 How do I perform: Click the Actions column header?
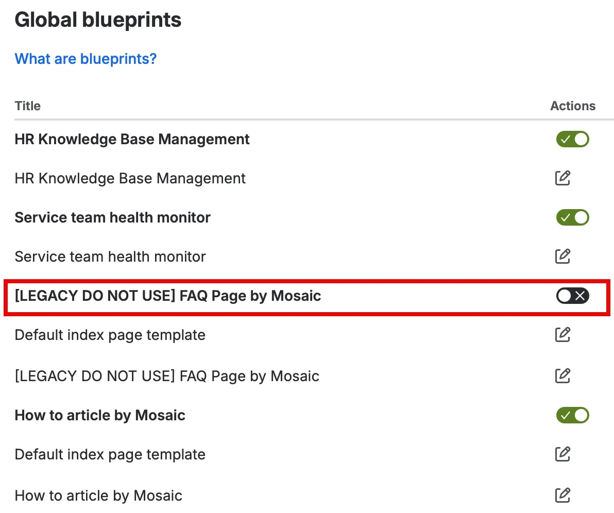(x=573, y=106)
